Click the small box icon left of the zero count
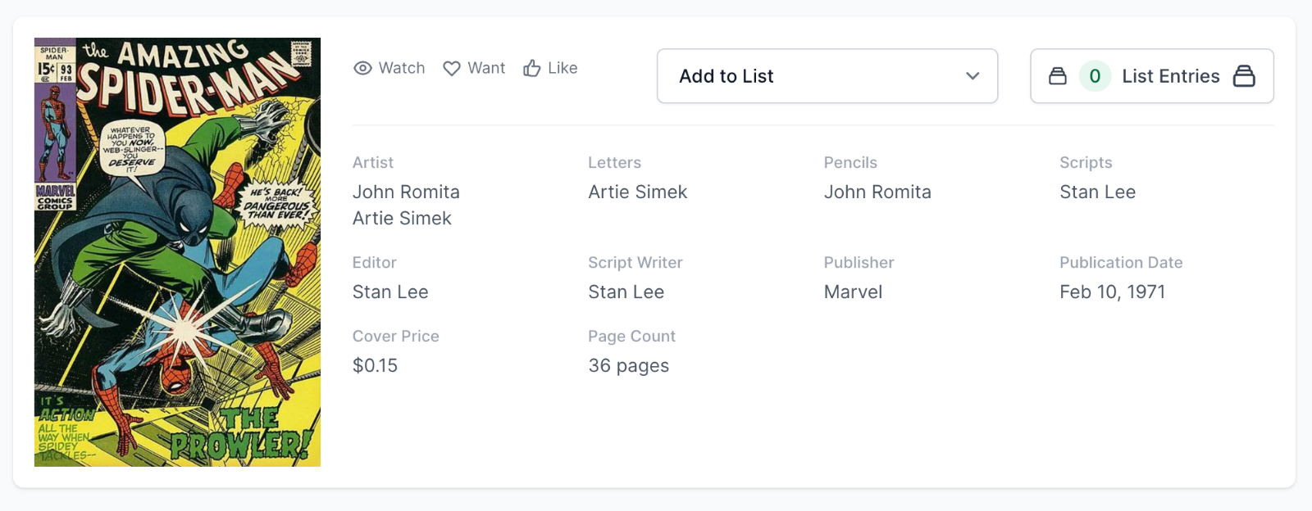 click(x=1058, y=76)
